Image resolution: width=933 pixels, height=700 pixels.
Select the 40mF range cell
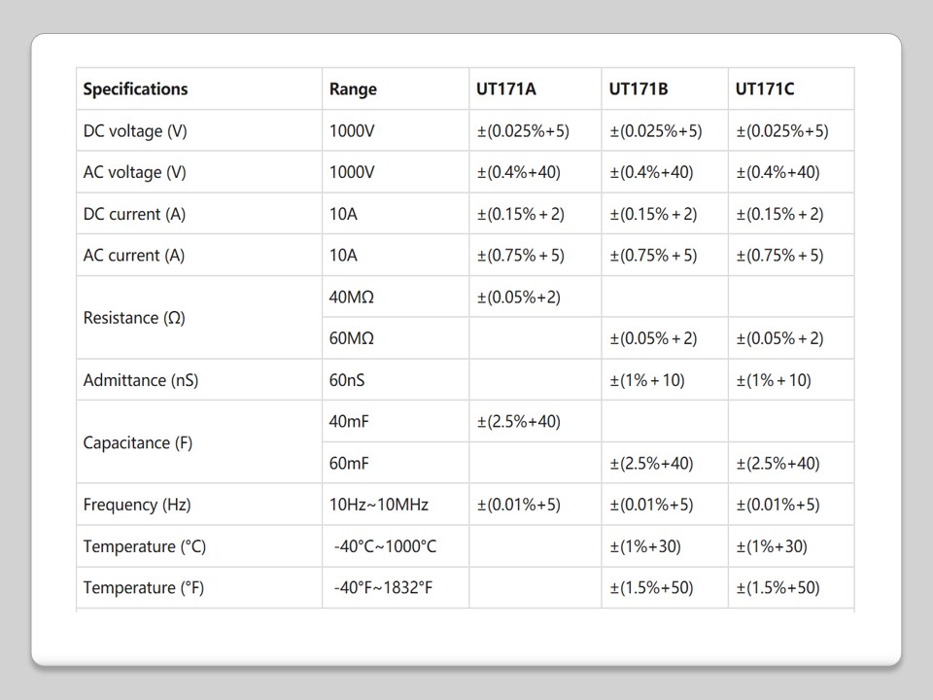pos(349,422)
